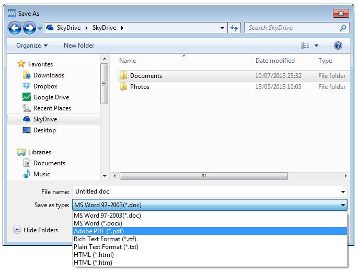The width and height of the screenshot is (358, 271).
Task: Pick Plain Text Format (*.txt) option
Action: pyautogui.click(x=105, y=247)
